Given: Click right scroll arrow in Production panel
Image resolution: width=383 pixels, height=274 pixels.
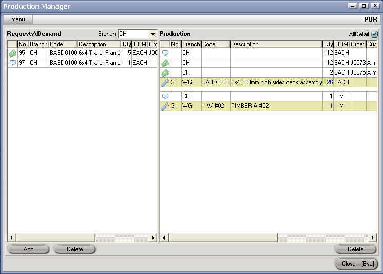Looking at the screenshot, I should (x=373, y=238).
